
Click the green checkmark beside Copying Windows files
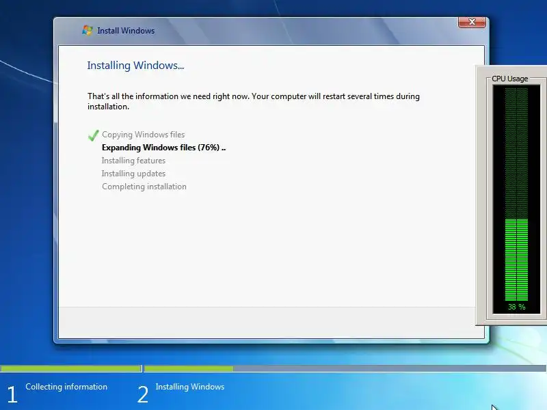tap(94, 135)
